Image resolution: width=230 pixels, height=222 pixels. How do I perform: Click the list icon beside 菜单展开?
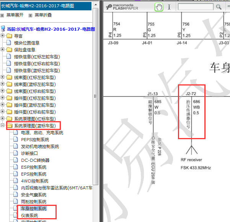pos(2,15)
